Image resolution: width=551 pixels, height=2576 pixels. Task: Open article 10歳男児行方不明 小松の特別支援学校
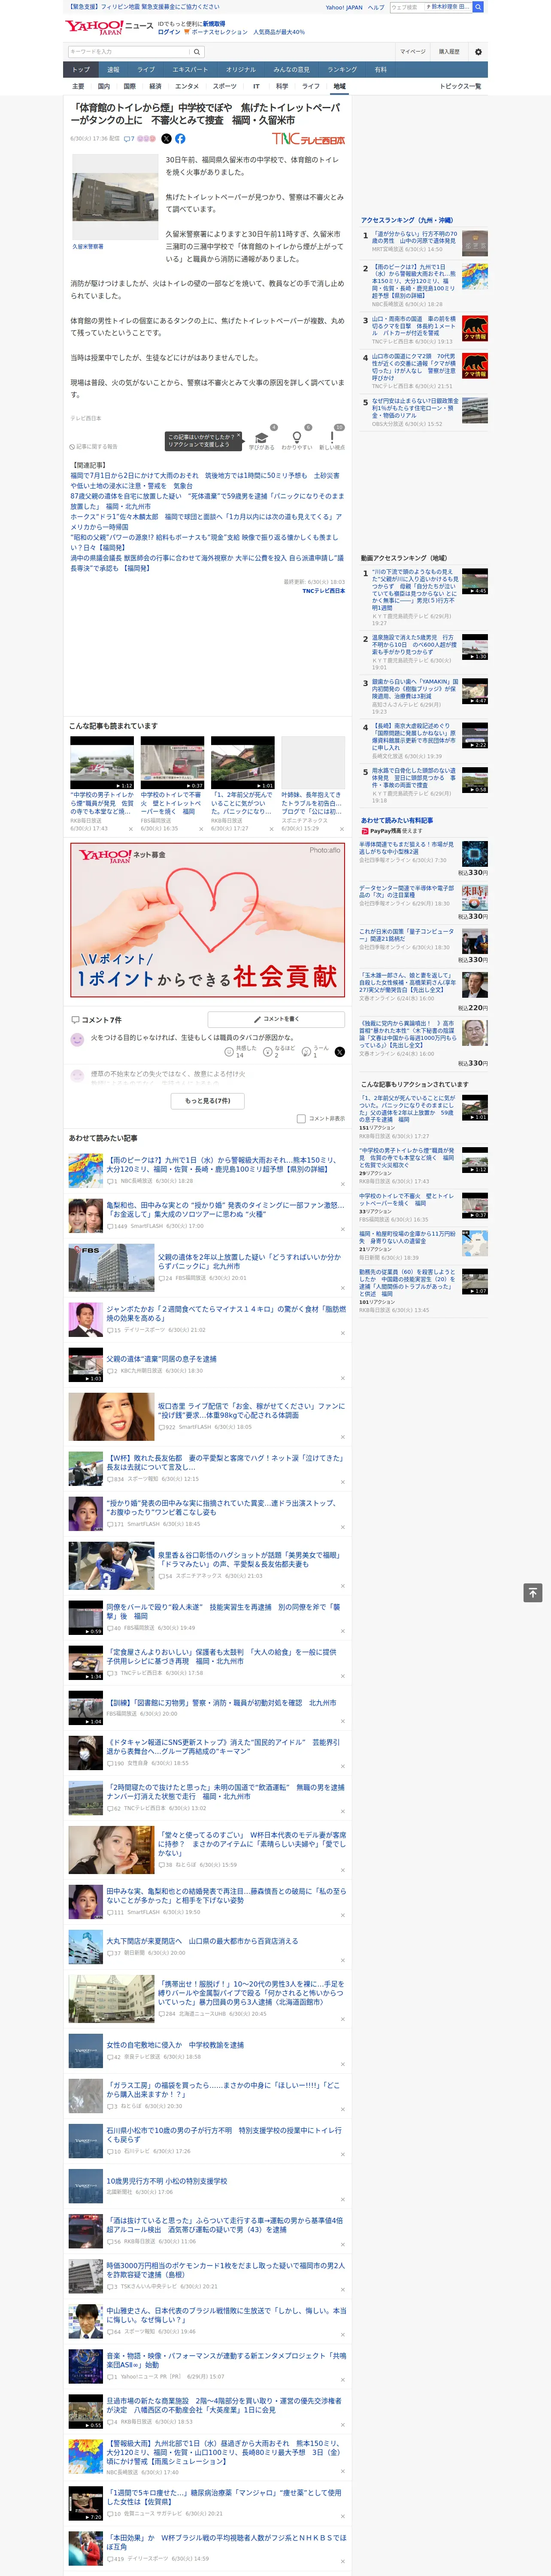click(x=167, y=2181)
